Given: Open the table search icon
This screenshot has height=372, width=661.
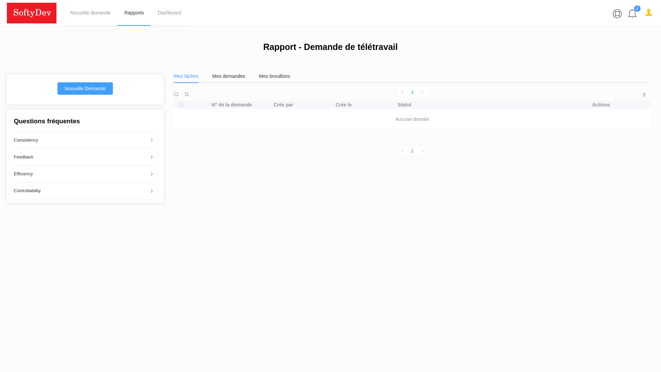Looking at the screenshot, I should click(176, 94).
